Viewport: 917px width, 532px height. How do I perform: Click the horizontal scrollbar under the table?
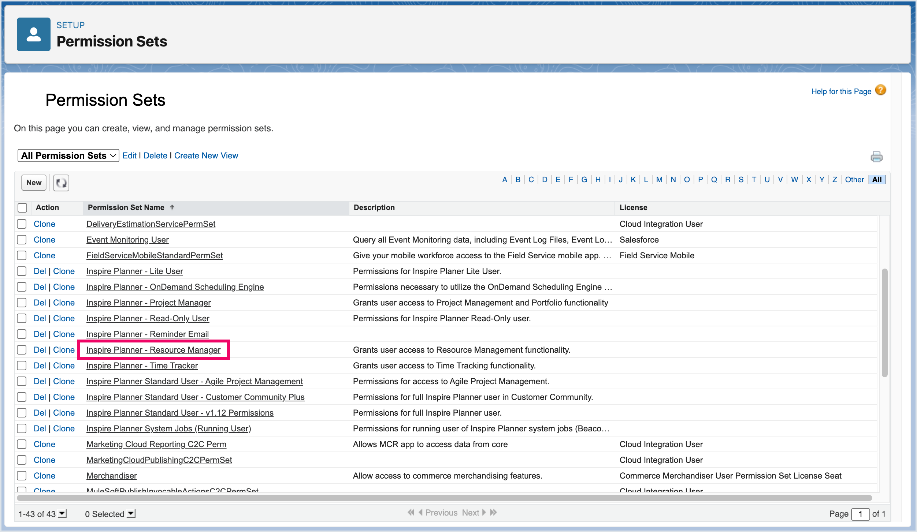tap(444, 498)
